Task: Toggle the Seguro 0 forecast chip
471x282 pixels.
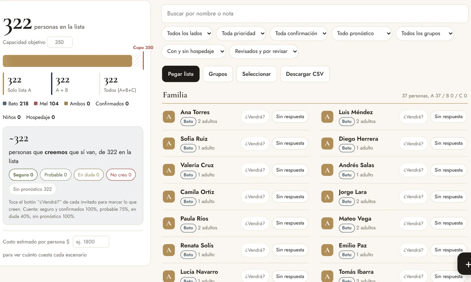Action: tap(23, 175)
